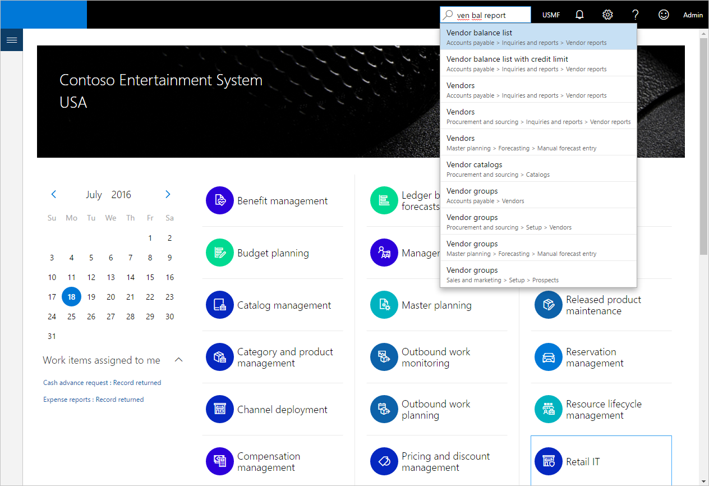This screenshot has height=486, width=709.
Task: Click the feedback smiley icon
Action: coord(664,15)
